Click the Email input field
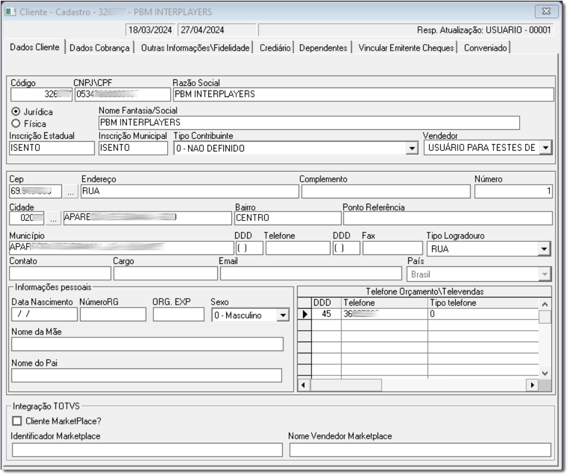 311,274
